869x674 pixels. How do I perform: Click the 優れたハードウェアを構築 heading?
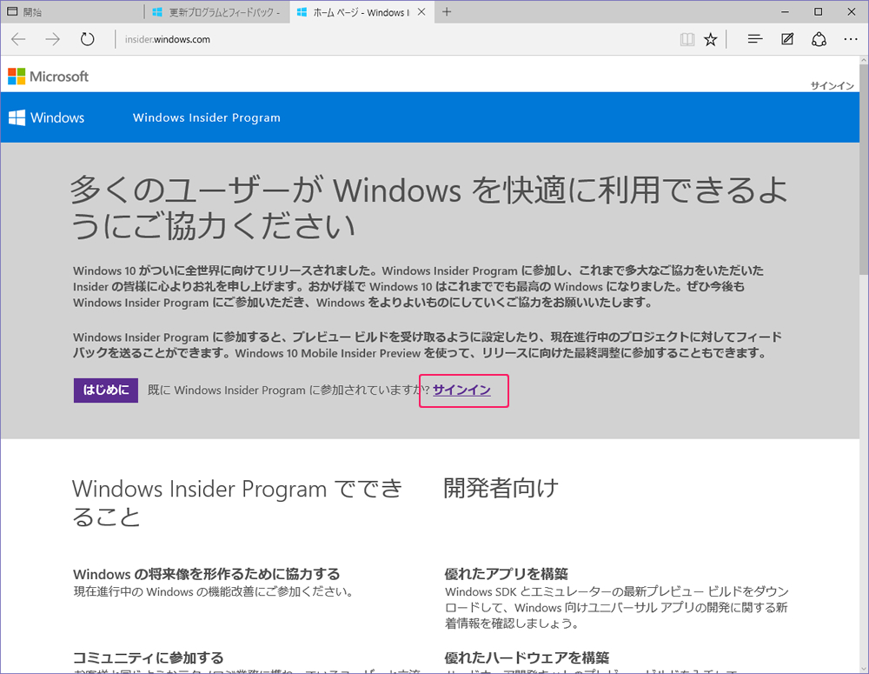[x=527, y=657]
